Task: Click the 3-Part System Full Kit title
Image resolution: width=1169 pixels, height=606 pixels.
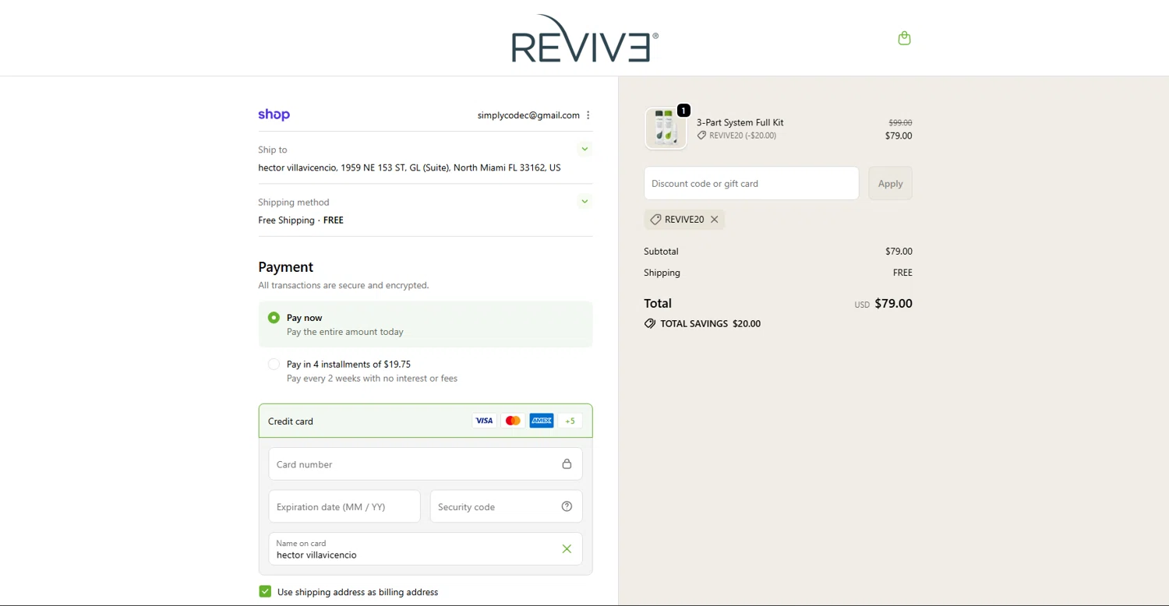Action: coord(740,122)
